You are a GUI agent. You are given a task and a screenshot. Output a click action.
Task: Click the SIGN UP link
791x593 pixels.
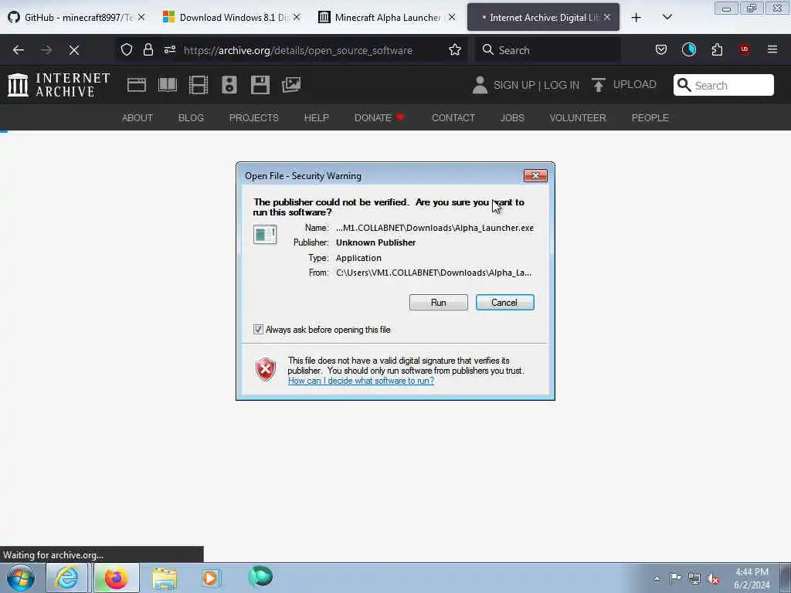coord(514,85)
